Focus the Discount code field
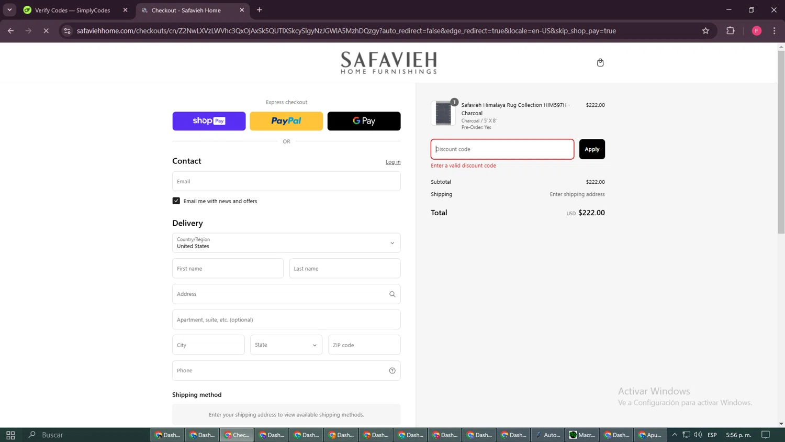Viewport: 785px width, 442px height. [502, 149]
